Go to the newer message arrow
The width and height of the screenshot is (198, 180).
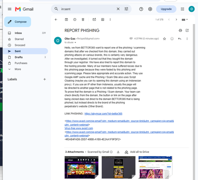pyautogui.click(x=169, y=20)
